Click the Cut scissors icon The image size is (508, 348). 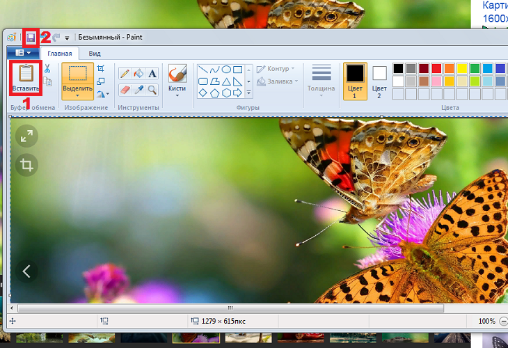(x=47, y=69)
